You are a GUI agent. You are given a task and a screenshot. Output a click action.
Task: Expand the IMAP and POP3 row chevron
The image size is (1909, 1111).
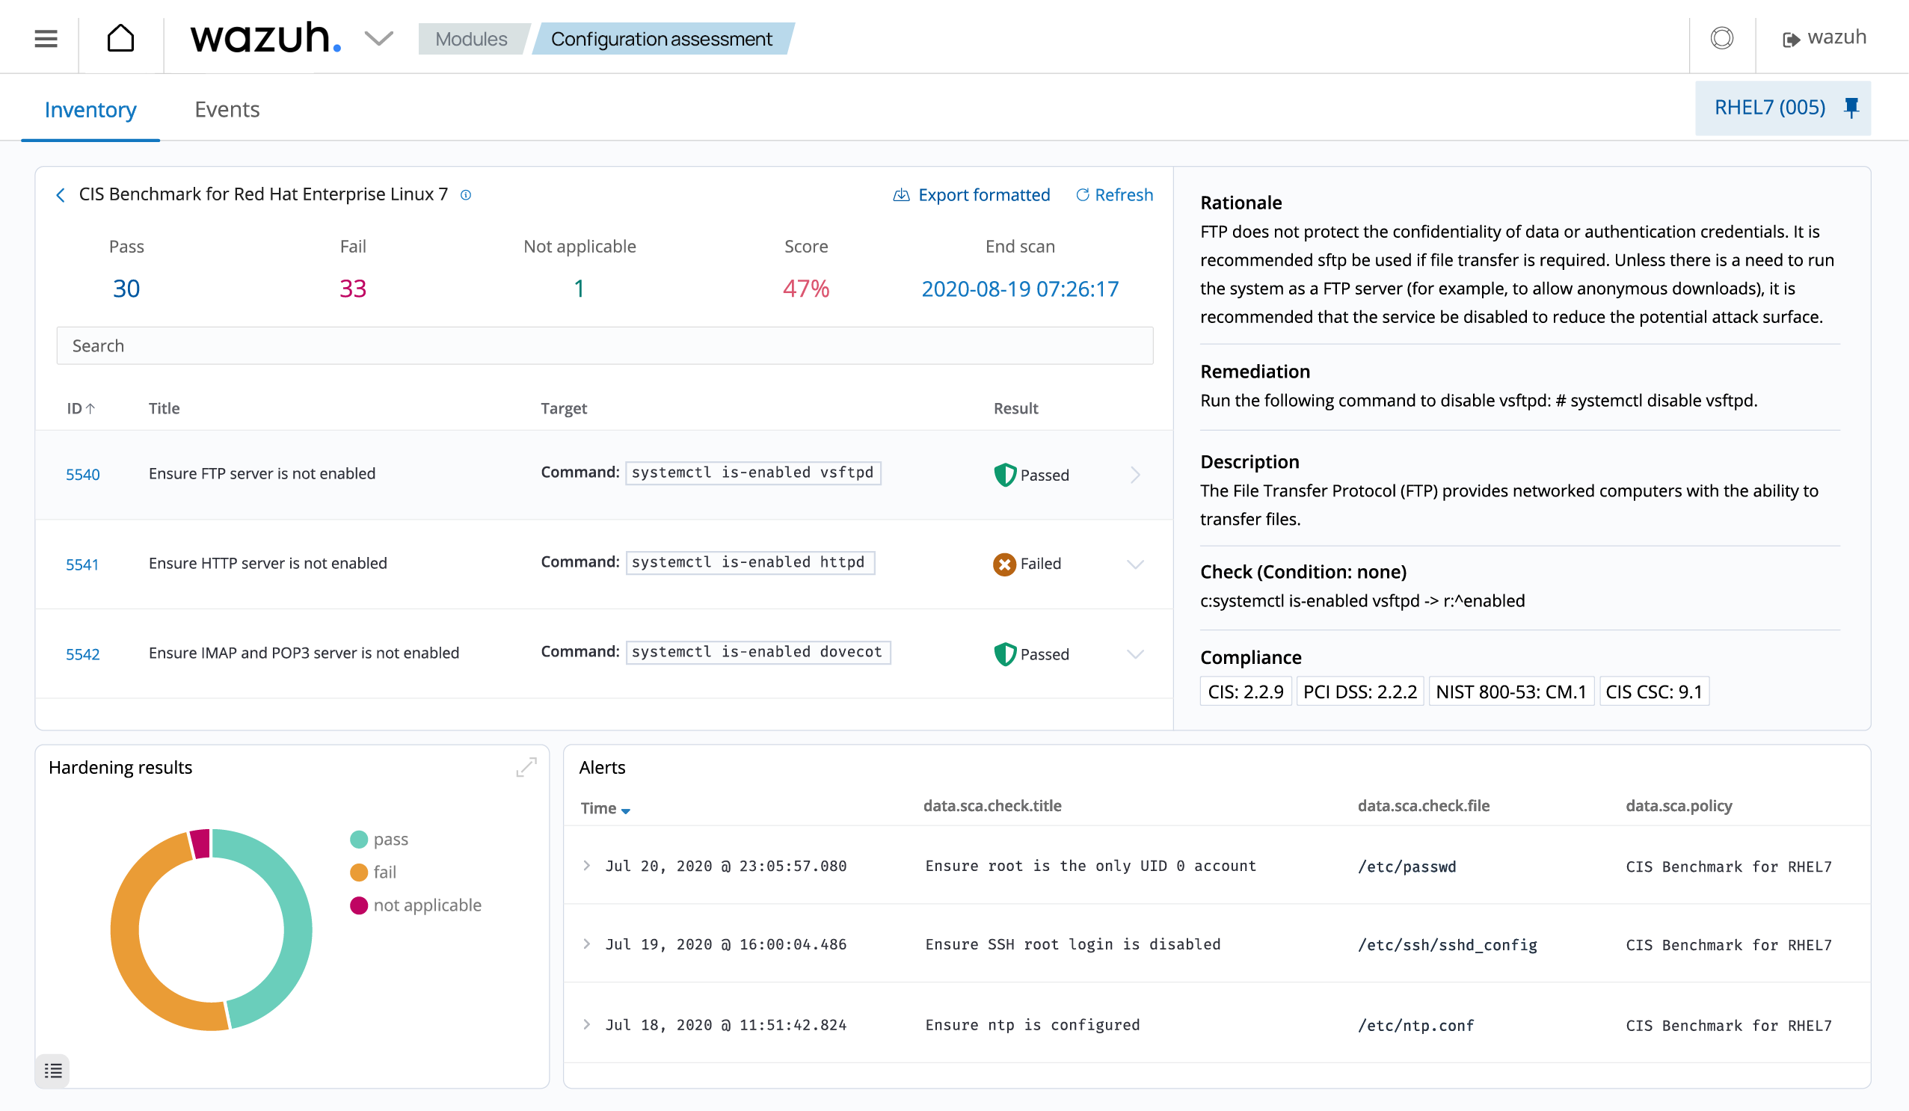(x=1135, y=653)
